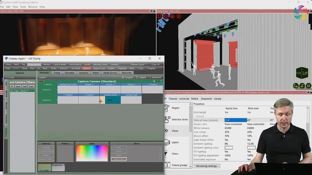Click the last small green icon after the Capture Camera (Standard) title
This screenshot has width=312, height=175.
click(161, 81)
